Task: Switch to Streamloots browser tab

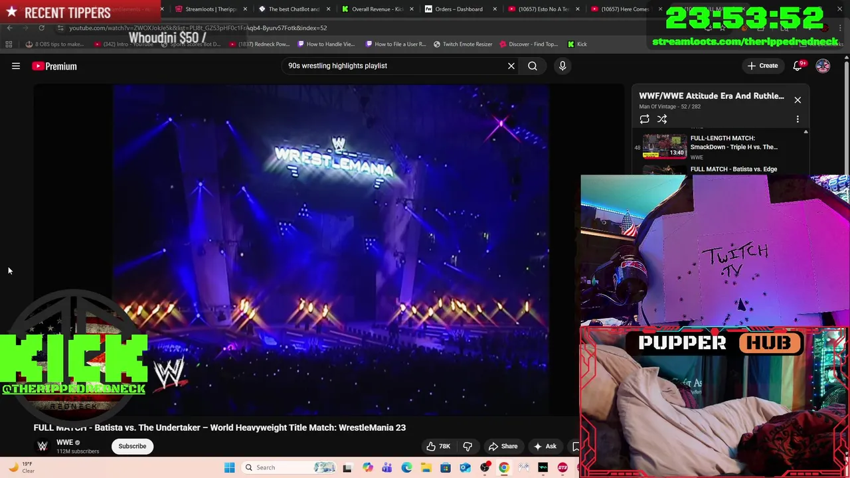Action: 211,9
